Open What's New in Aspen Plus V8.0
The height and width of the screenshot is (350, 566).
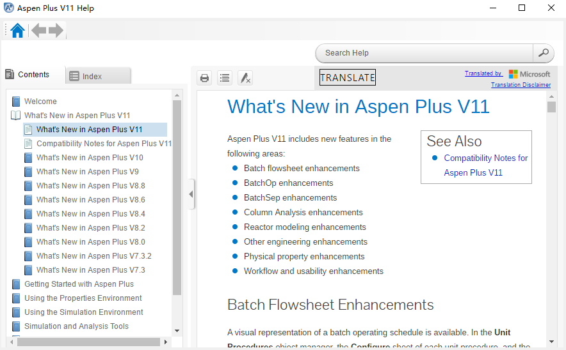coord(91,242)
